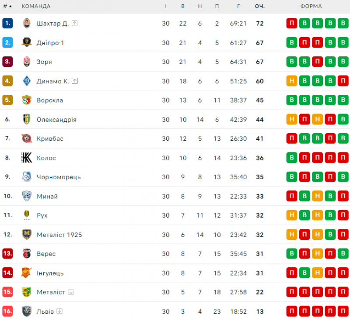Click promotion arrow icon next to Шахтар Д.
Image resolution: width=350 pixels, height=318 pixels.
point(75,24)
